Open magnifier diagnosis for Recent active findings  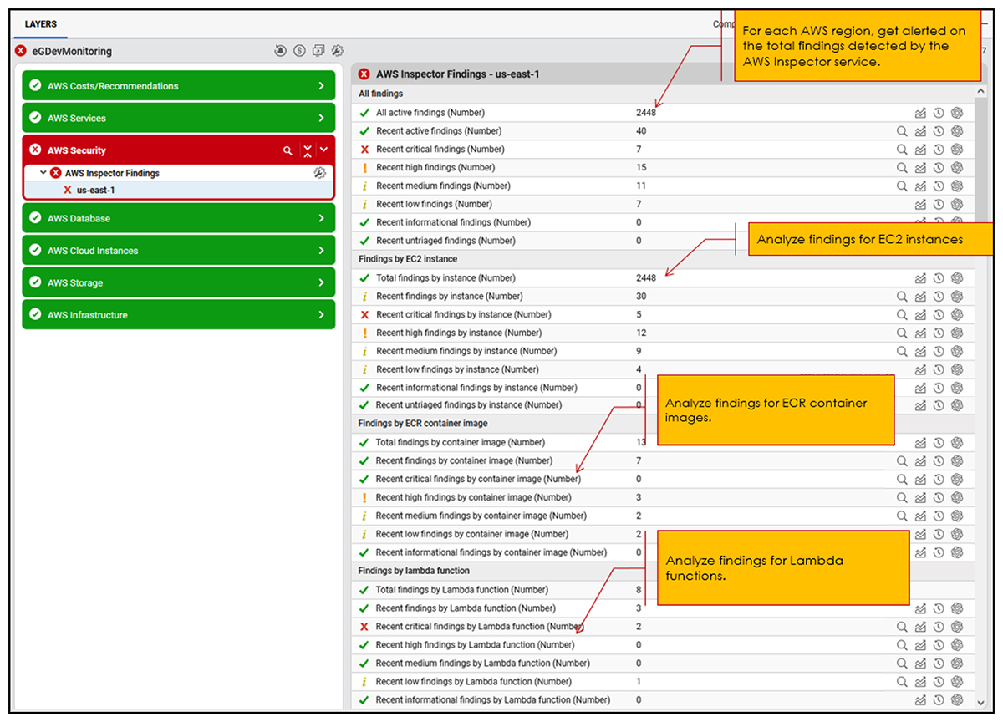(902, 131)
